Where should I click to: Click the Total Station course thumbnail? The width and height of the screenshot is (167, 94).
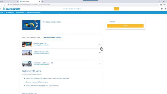[x=27, y=64]
